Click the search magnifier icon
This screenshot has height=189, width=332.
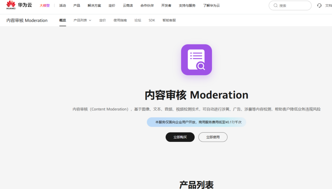point(276,6)
